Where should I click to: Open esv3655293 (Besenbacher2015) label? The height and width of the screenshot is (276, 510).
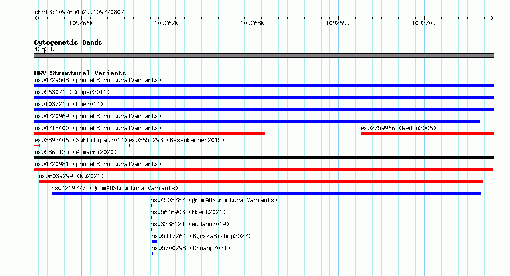176,140
